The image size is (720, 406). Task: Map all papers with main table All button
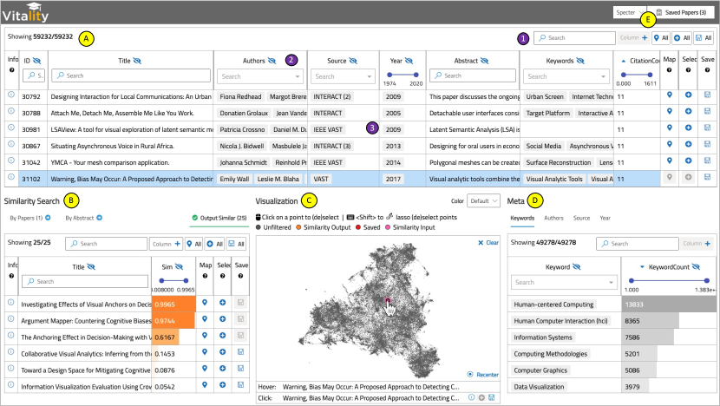[661, 37]
